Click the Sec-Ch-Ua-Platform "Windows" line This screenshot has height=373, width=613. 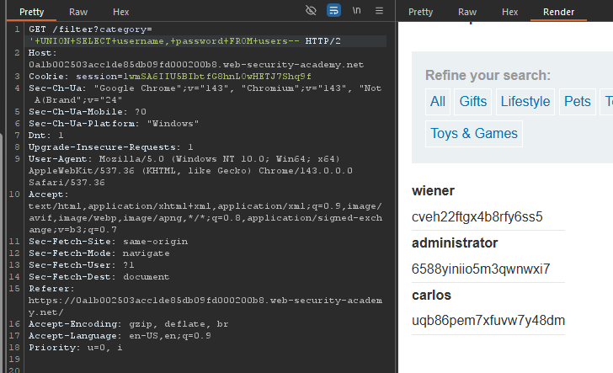point(114,124)
